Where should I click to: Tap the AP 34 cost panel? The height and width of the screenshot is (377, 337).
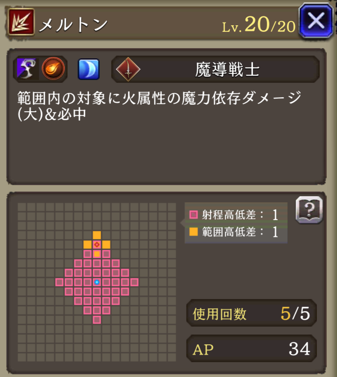[x=251, y=349]
